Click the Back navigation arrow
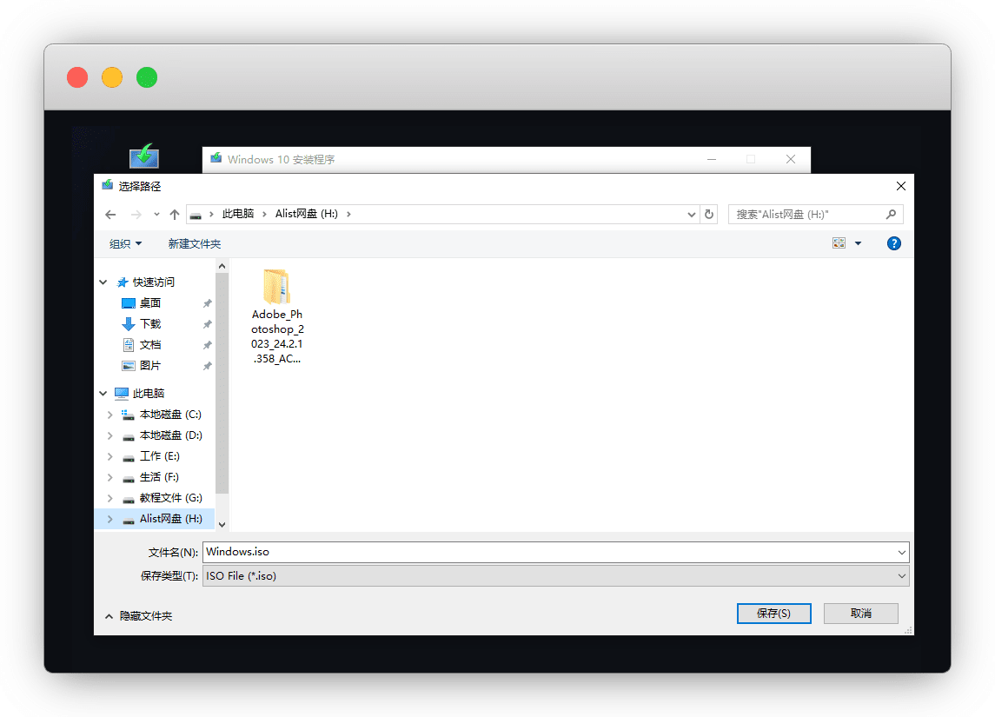Image resolution: width=995 pixels, height=717 pixels. pos(110,215)
